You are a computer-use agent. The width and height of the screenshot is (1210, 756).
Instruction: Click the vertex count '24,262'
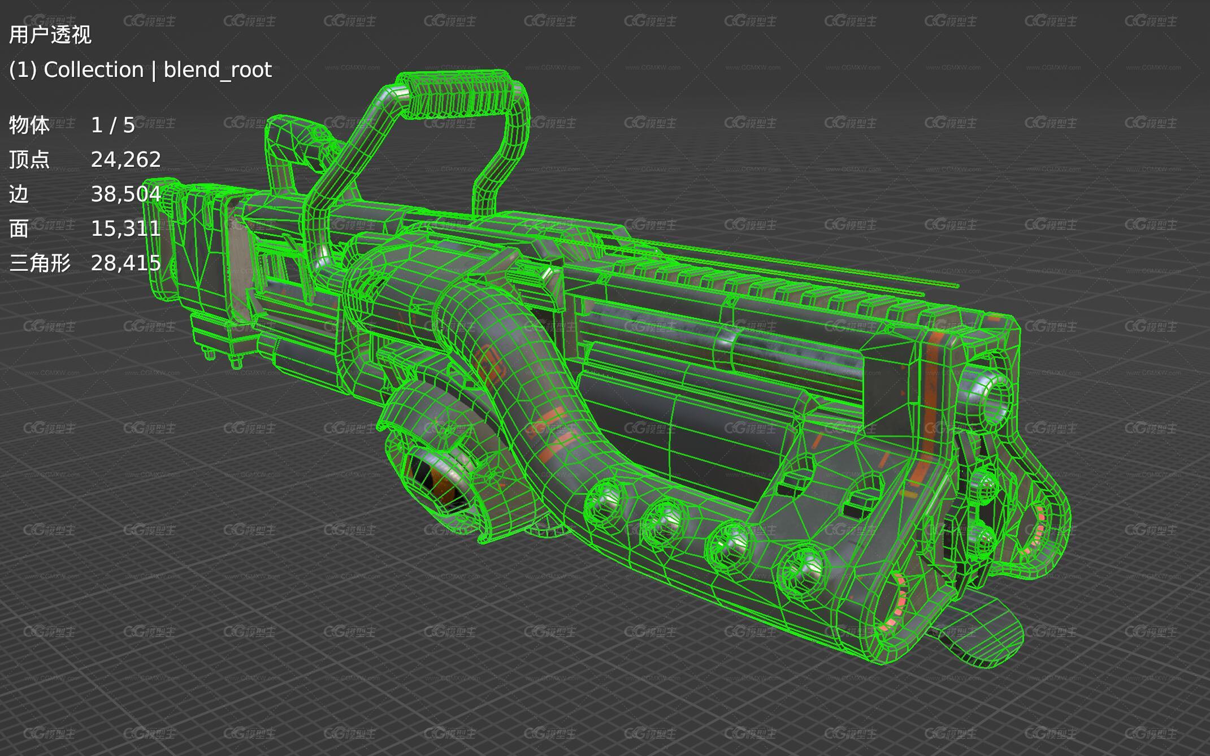pyautogui.click(x=126, y=160)
